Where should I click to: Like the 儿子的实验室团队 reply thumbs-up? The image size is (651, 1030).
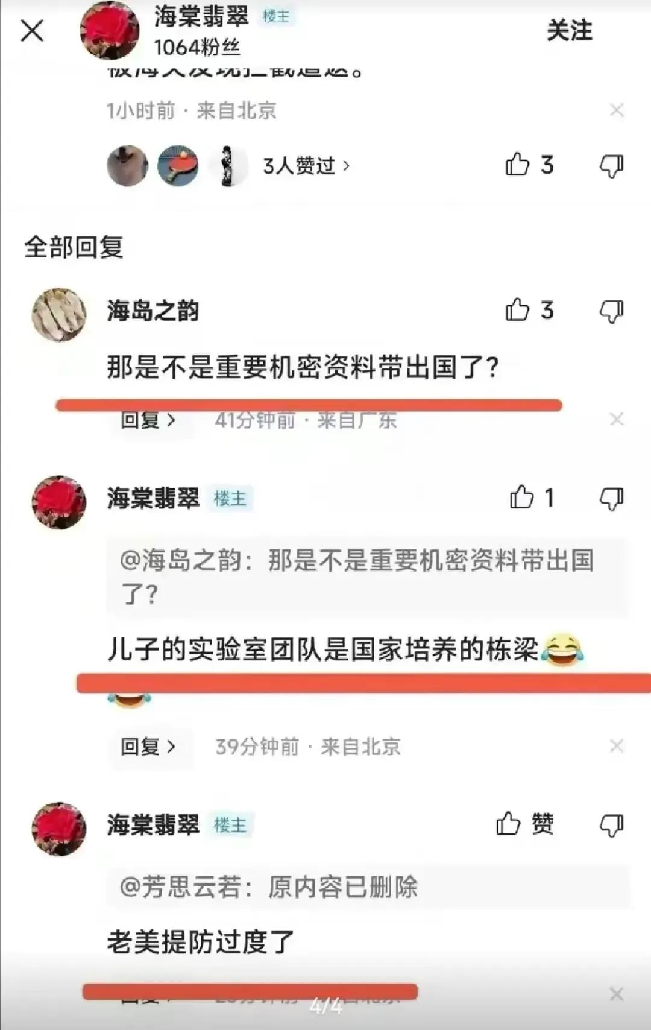point(532,498)
